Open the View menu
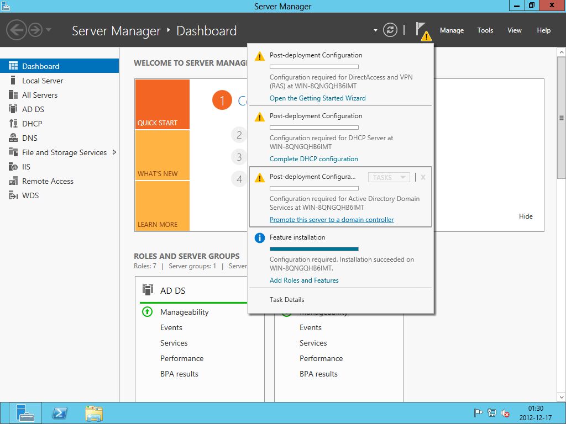 tap(515, 30)
